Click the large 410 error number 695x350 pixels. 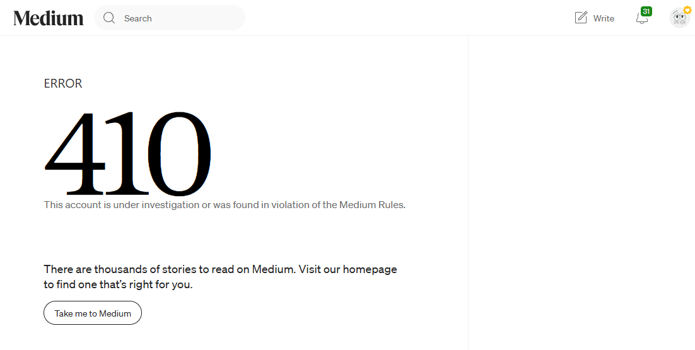tap(127, 153)
